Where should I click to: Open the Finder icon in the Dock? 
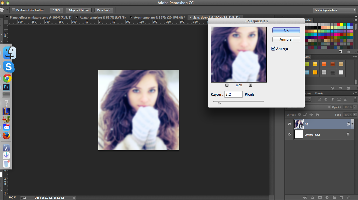coord(9,53)
